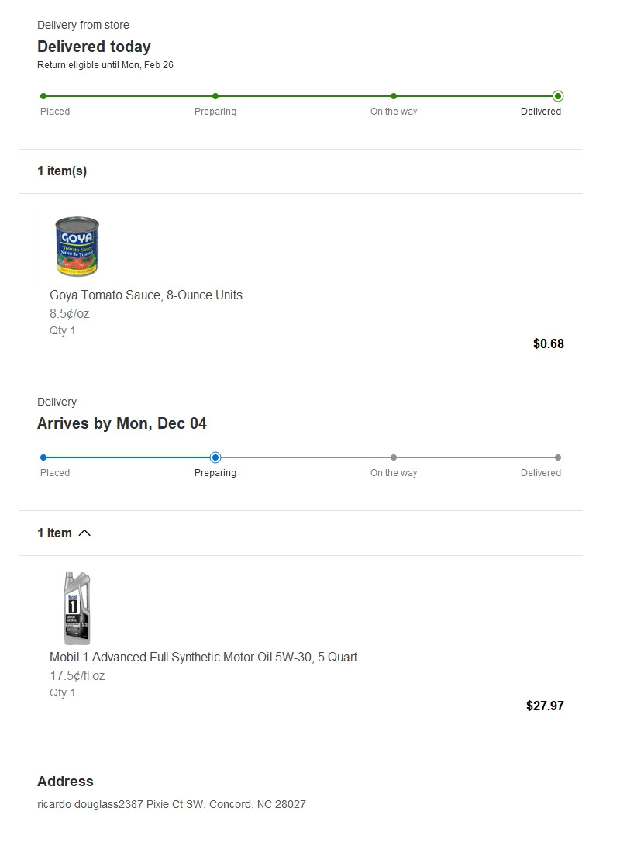Click the gray On the way step dot
The width and height of the screenshot is (620, 863).
coord(394,457)
